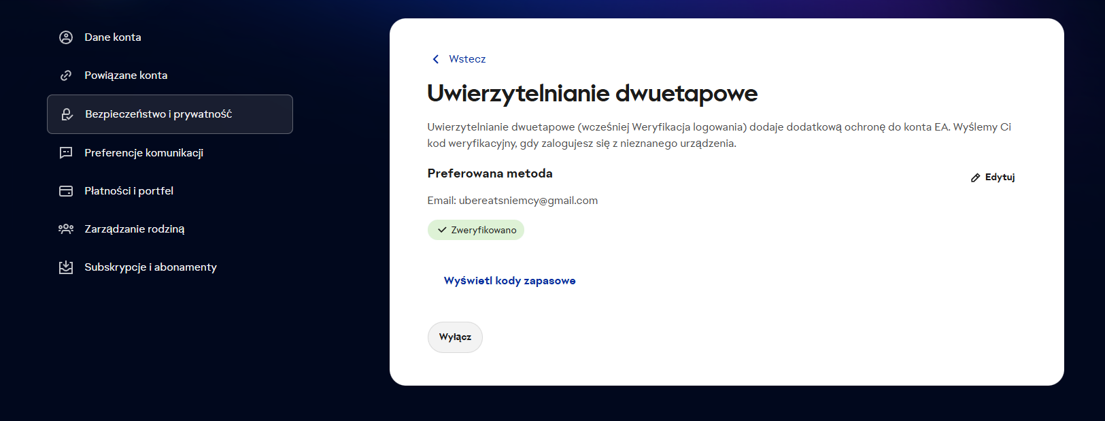Click the Wstecz back chevron icon
The width and height of the screenshot is (1105, 421).
pos(436,59)
